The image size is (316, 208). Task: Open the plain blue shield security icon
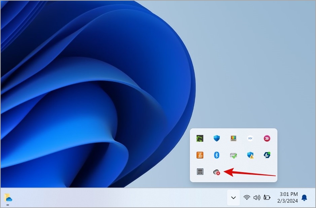216,138
